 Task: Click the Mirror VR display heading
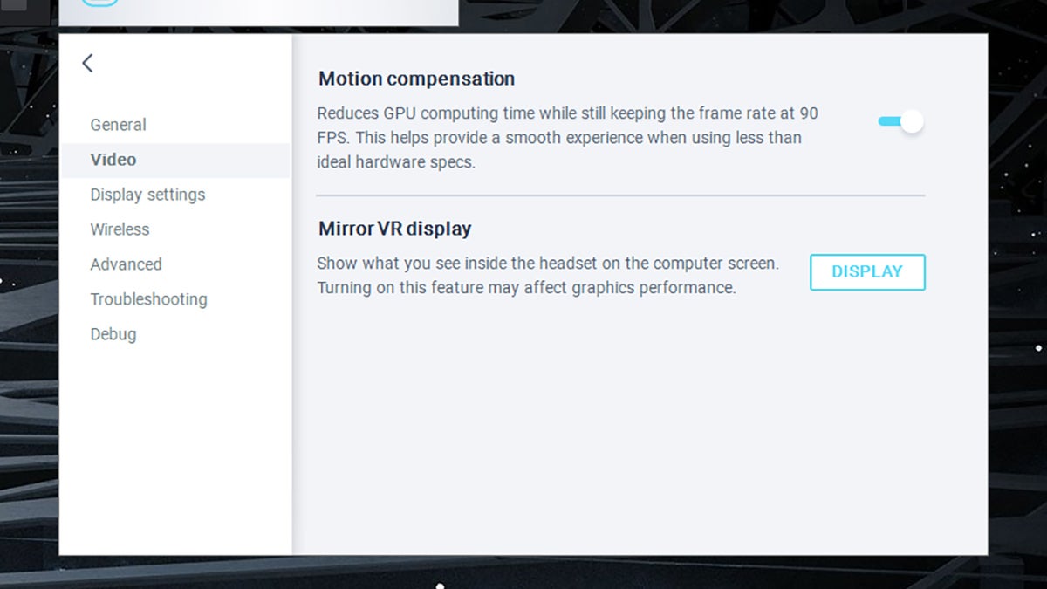coord(393,229)
